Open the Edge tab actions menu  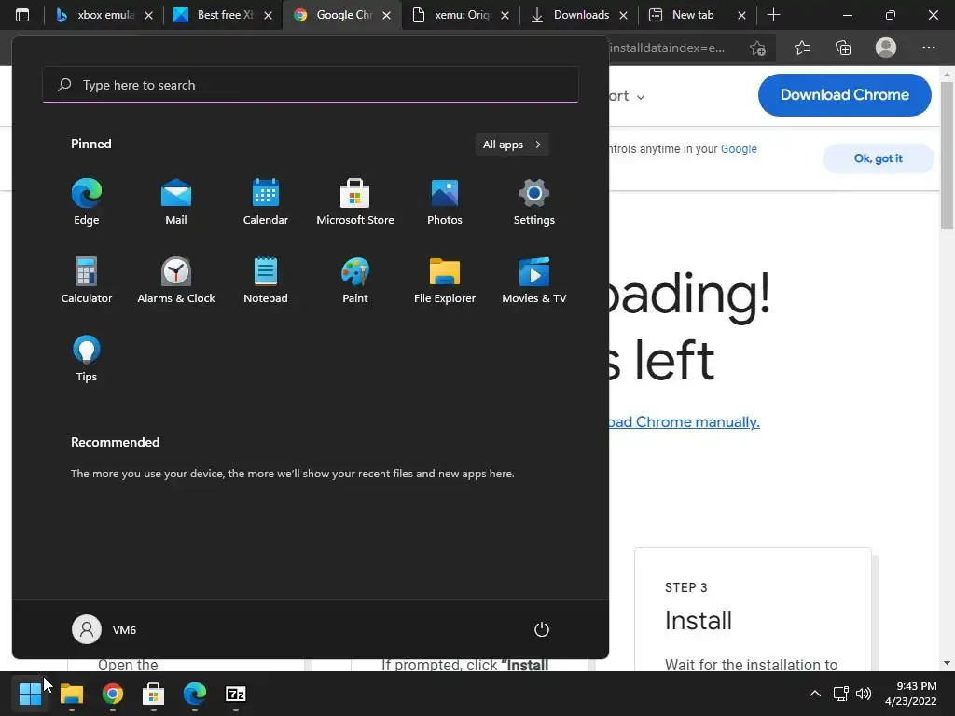click(22, 15)
